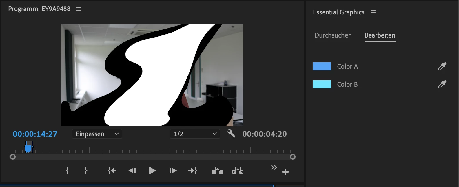Open the Program monitor panel menu
Screen dimensions: 459x187
point(79,9)
